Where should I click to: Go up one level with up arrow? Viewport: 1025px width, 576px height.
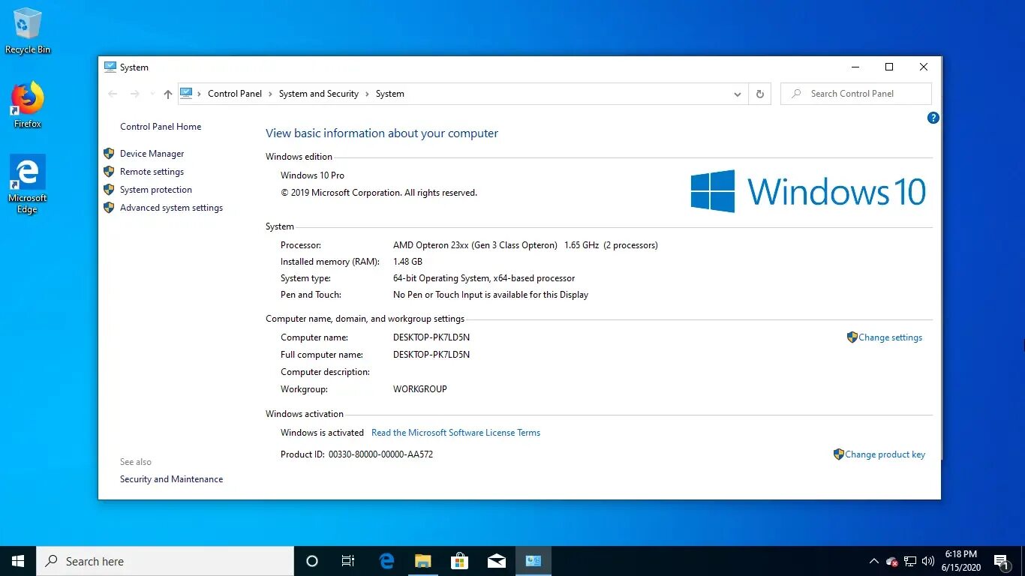coord(168,94)
